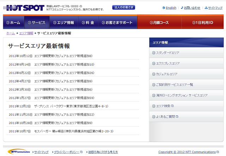The width and height of the screenshot is (226, 156).
Task: Click the globe icon beside English
Action: pos(163,8)
